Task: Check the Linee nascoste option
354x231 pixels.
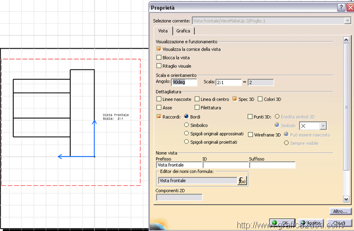Action: click(x=159, y=99)
